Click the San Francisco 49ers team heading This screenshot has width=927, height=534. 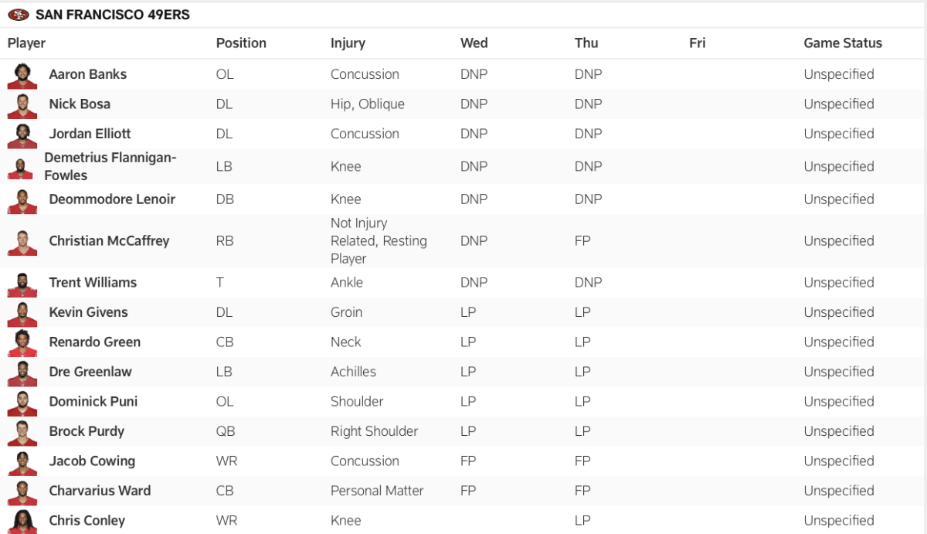pyautogui.click(x=113, y=15)
